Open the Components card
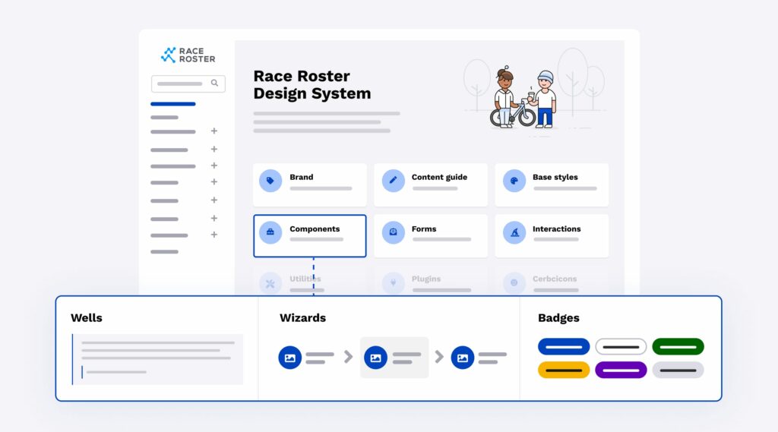The width and height of the screenshot is (778, 432). click(x=310, y=235)
